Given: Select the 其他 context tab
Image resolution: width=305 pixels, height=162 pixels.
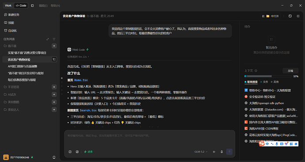Looking at the screenshot, I should tap(274, 82).
